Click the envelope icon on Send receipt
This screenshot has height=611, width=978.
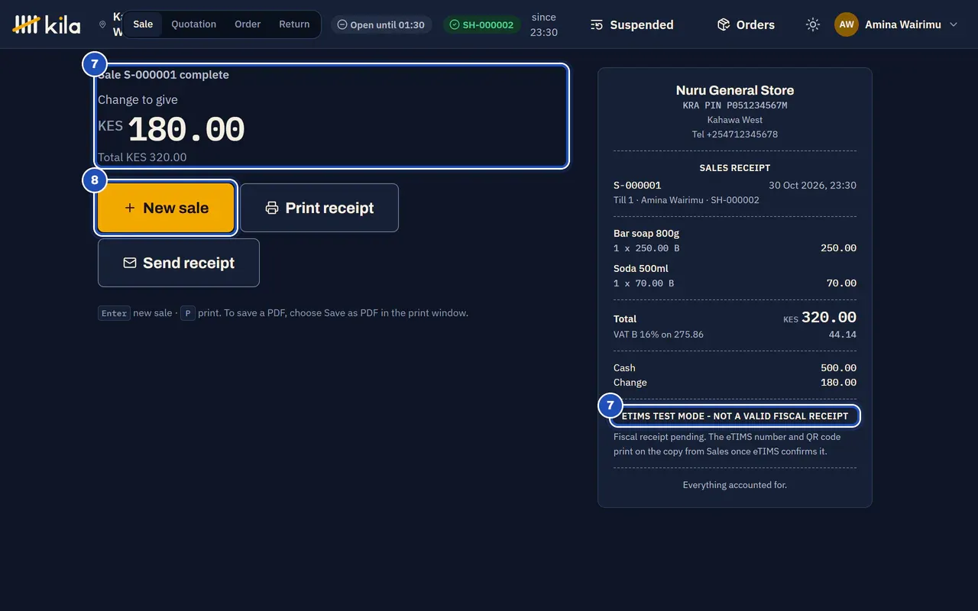pyautogui.click(x=130, y=263)
